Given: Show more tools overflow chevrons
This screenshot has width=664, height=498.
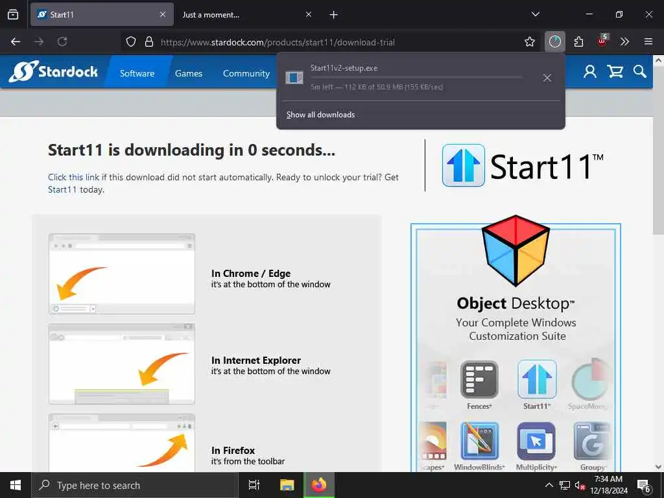Looking at the screenshot, I should [x=624, y=41].
